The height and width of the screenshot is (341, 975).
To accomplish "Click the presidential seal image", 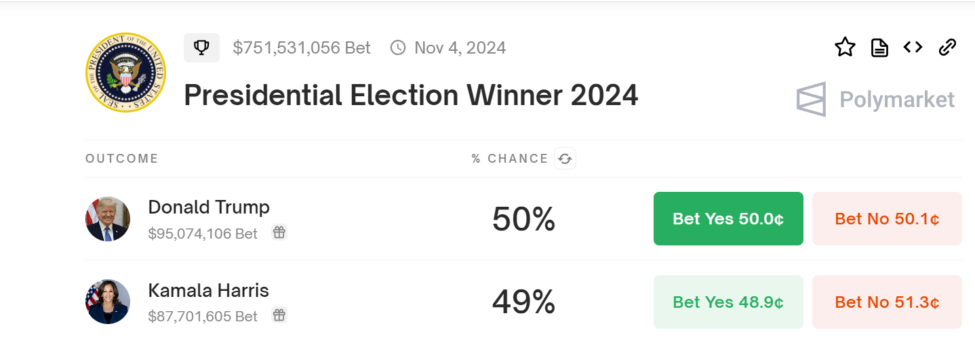I will pos(126,72).
